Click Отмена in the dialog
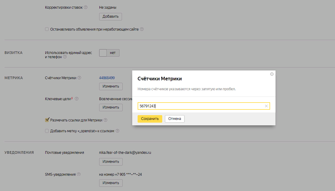Image resolution: width=335 pixels, height=191 pixels. tap(175, 119)
